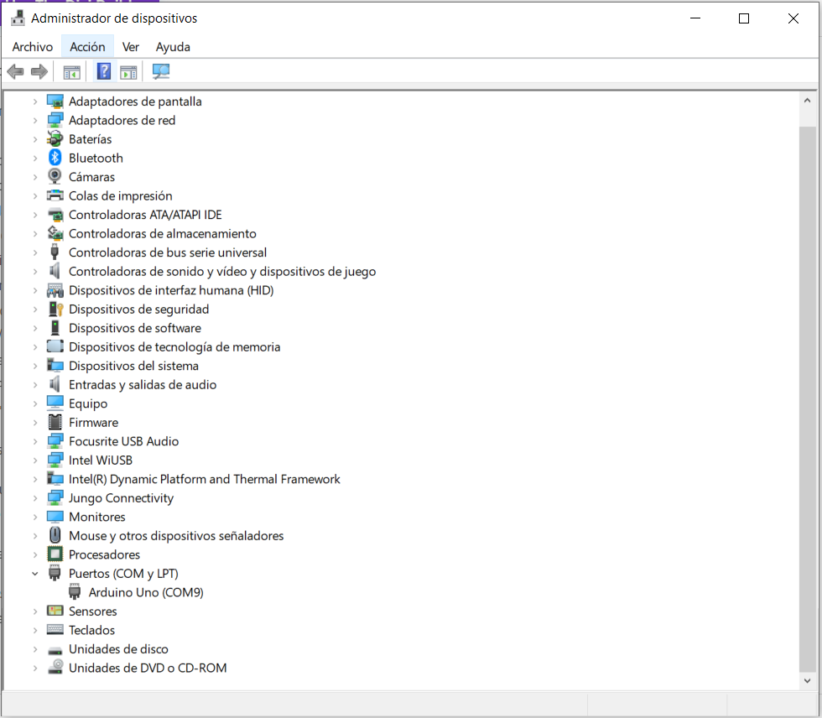The height and width of the screenshot is (718, 822).
Task: Click the Bluetooth category icon
Action: pos(55,158)
